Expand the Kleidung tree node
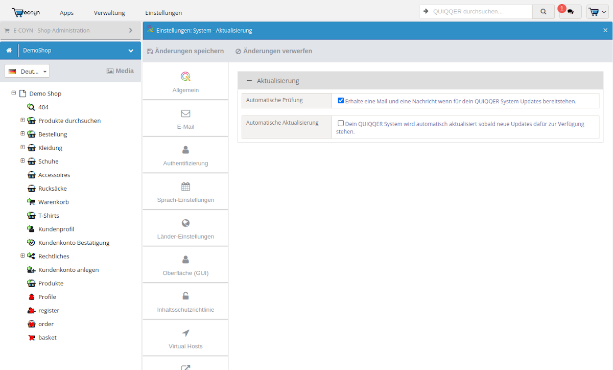 [x=22, y=147]
